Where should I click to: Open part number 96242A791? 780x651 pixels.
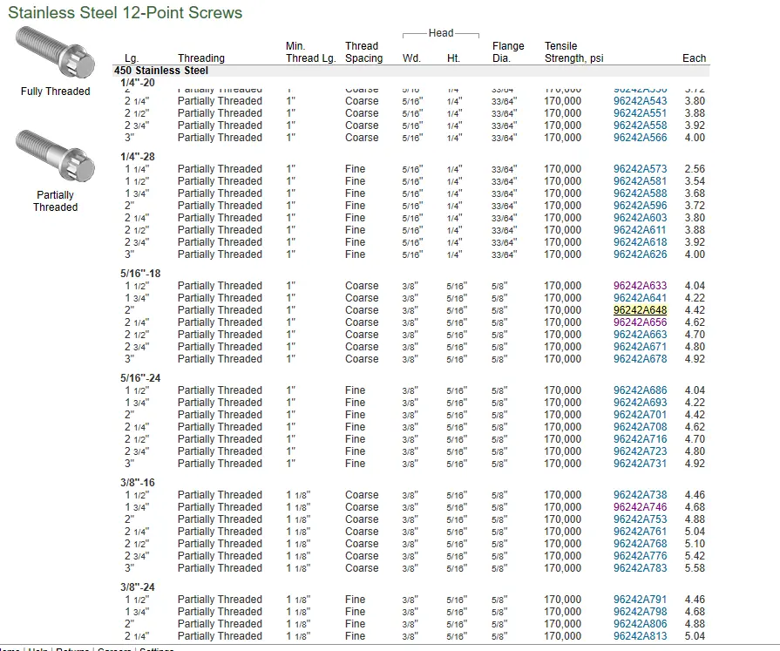(640, 600)
